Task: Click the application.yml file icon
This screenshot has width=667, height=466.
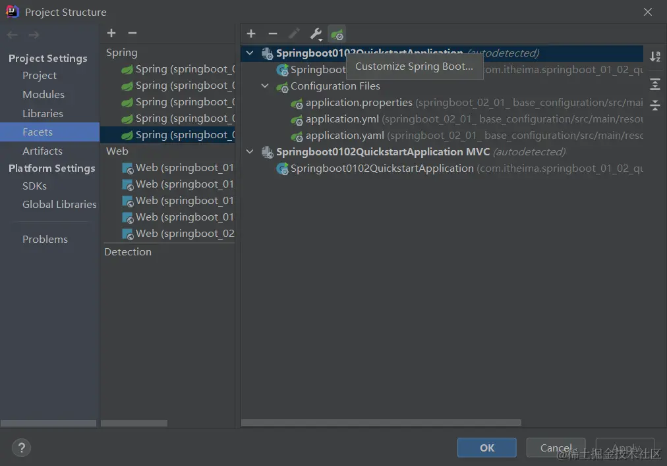Action: point(297,120)
